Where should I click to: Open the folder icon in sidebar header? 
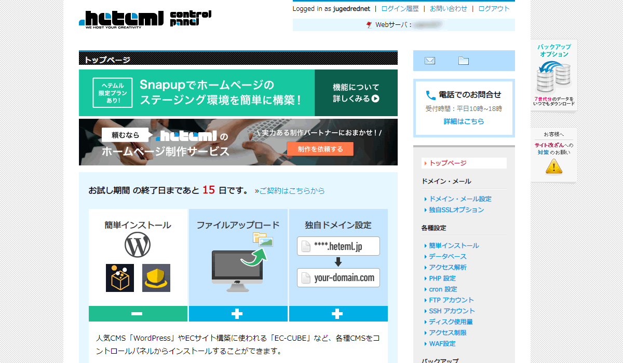point(463,61)
